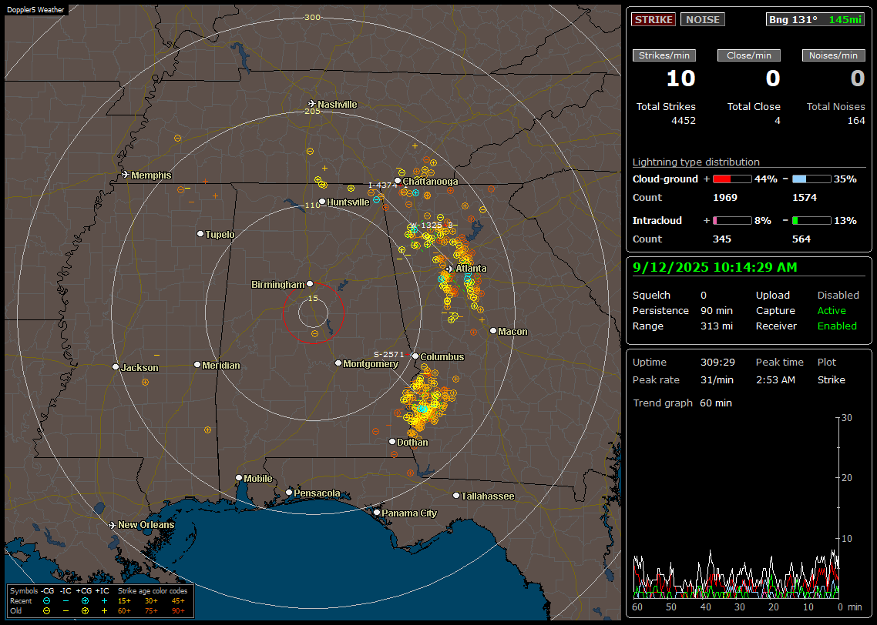
Task: Click the Columbus city marker
Action: pyautogui.click(x=415, y=356)
